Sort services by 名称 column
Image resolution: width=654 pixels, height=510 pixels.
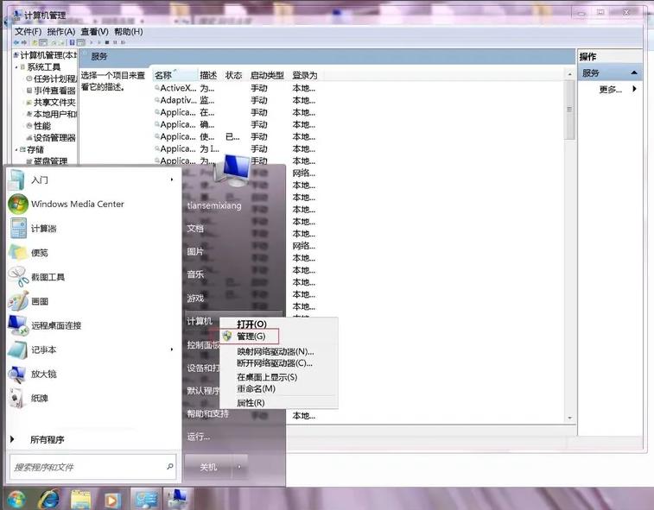click(x=175, y=75)
